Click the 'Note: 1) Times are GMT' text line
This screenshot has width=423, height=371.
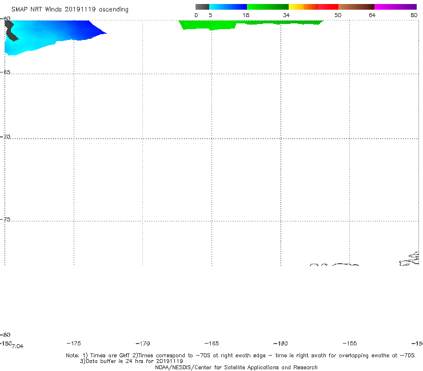[x=240, y=356]
